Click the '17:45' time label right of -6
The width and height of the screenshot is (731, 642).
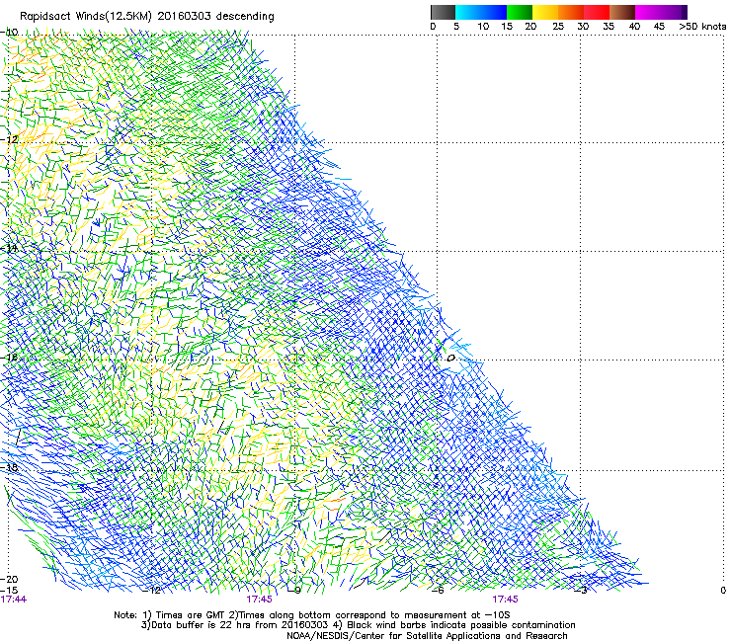pyautogui.click(x=506, y=600)
